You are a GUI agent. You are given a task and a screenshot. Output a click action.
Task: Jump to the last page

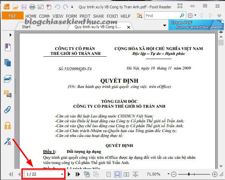[78, 174]
